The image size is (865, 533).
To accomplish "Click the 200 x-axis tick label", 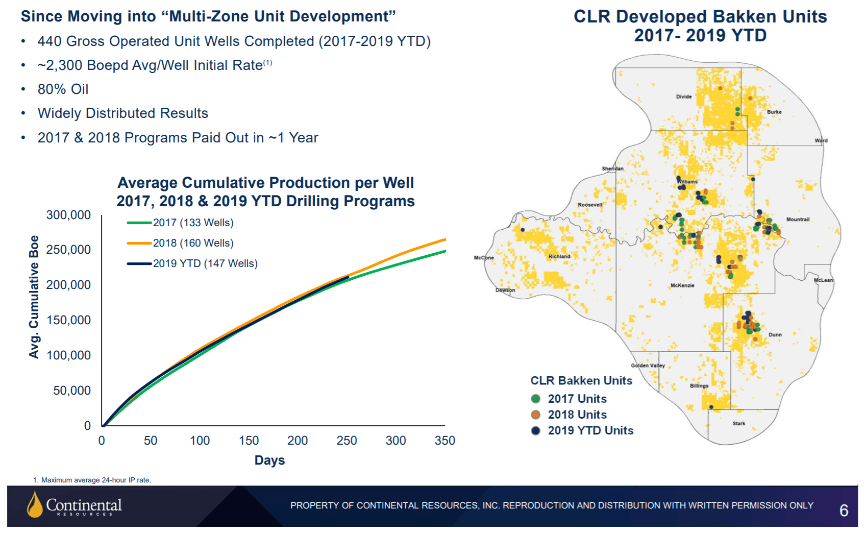I will click(298, 441).
